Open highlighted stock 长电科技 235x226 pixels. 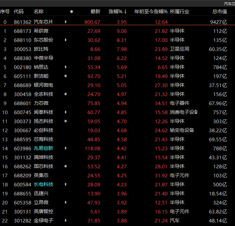[x=44, y=184]
